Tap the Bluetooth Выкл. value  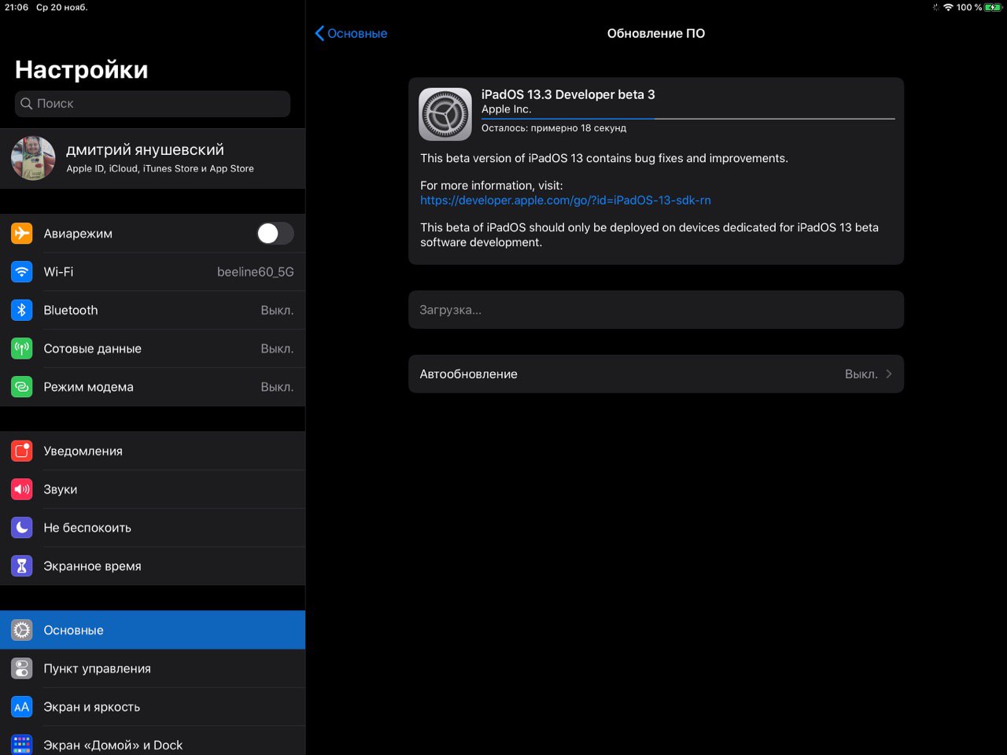(x=277, y=311)
